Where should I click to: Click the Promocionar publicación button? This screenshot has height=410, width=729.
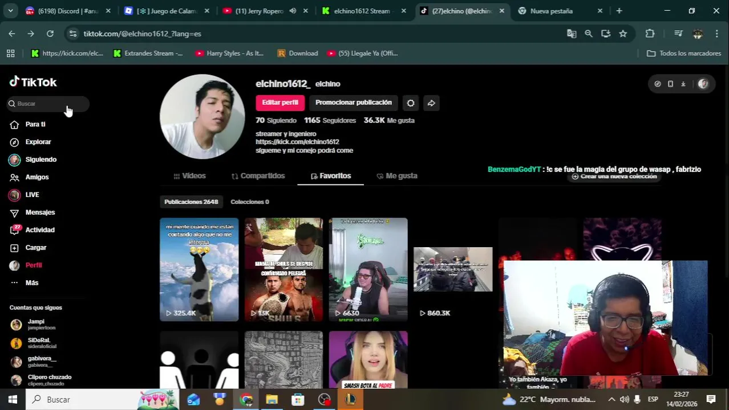tap(354, 102)
